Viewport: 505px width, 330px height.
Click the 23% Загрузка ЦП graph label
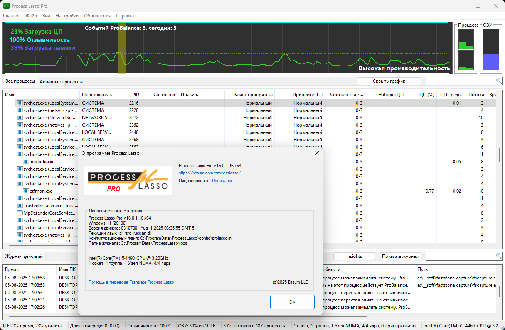coord(37,32)
